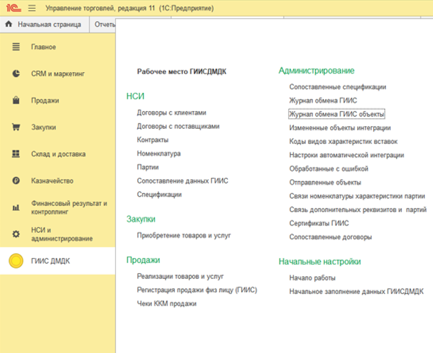Viewport: 433px width, 353px height.
Task: Click the CRM и маркетинг pie chart icon
Action: coord(16,74)
